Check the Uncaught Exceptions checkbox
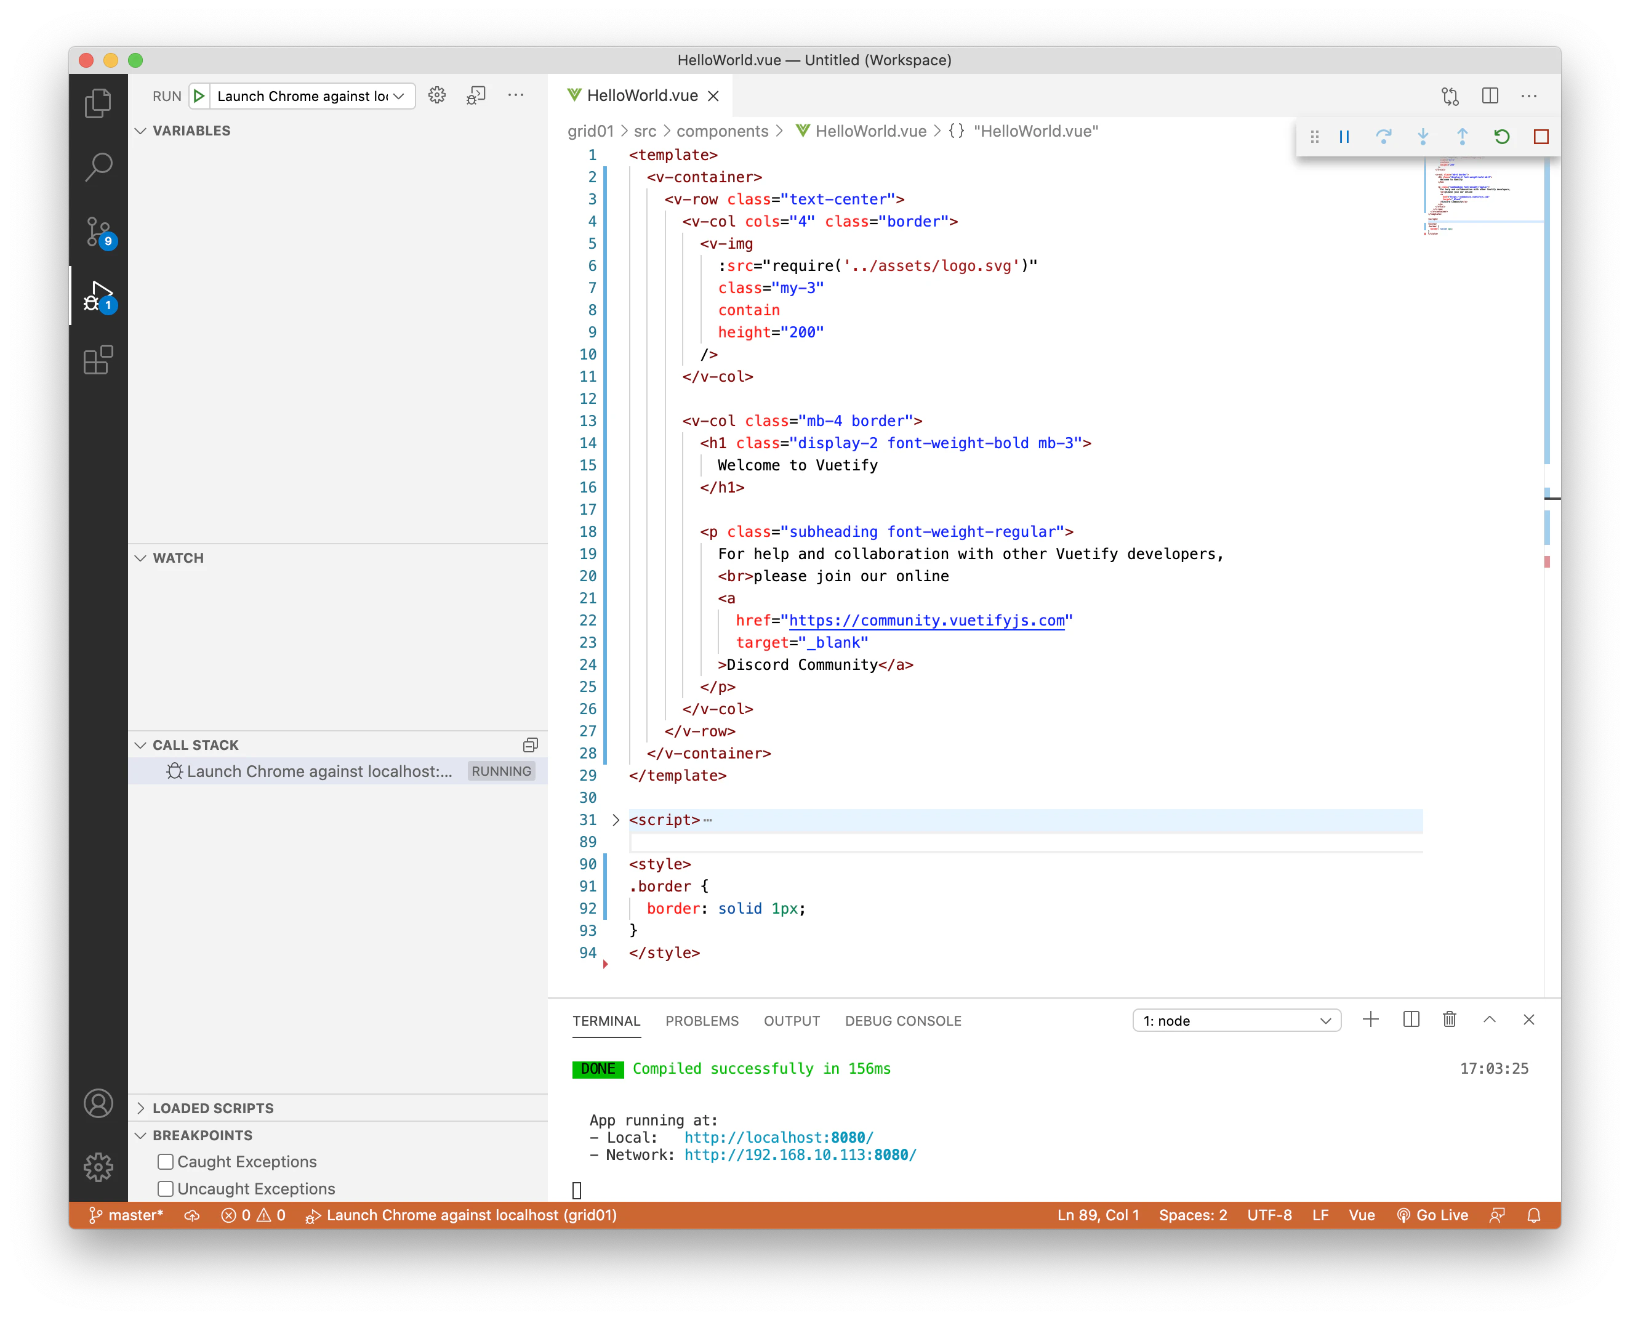 pos(166,1188)
